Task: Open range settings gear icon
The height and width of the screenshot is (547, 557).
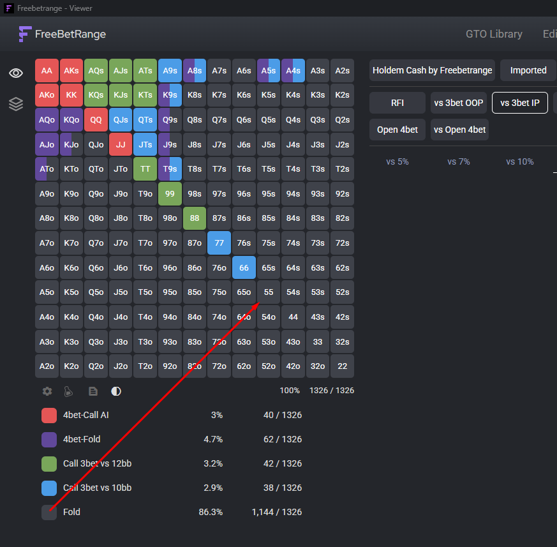Action: (47, 391)
